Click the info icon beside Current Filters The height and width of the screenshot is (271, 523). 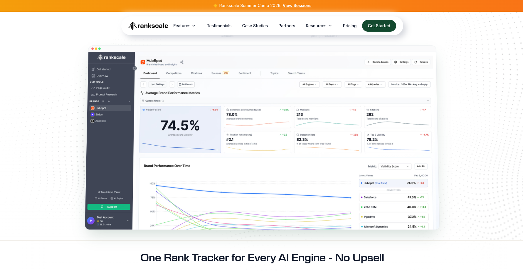(163, 101)
